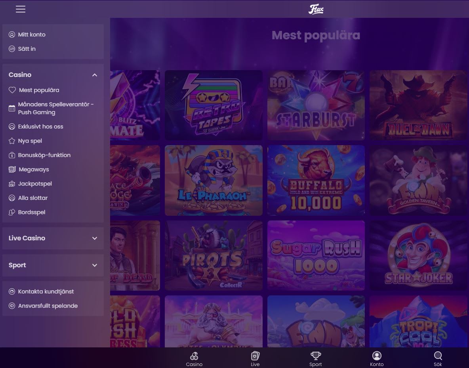Open the Casino tab with cherry icon

[194, 359]
